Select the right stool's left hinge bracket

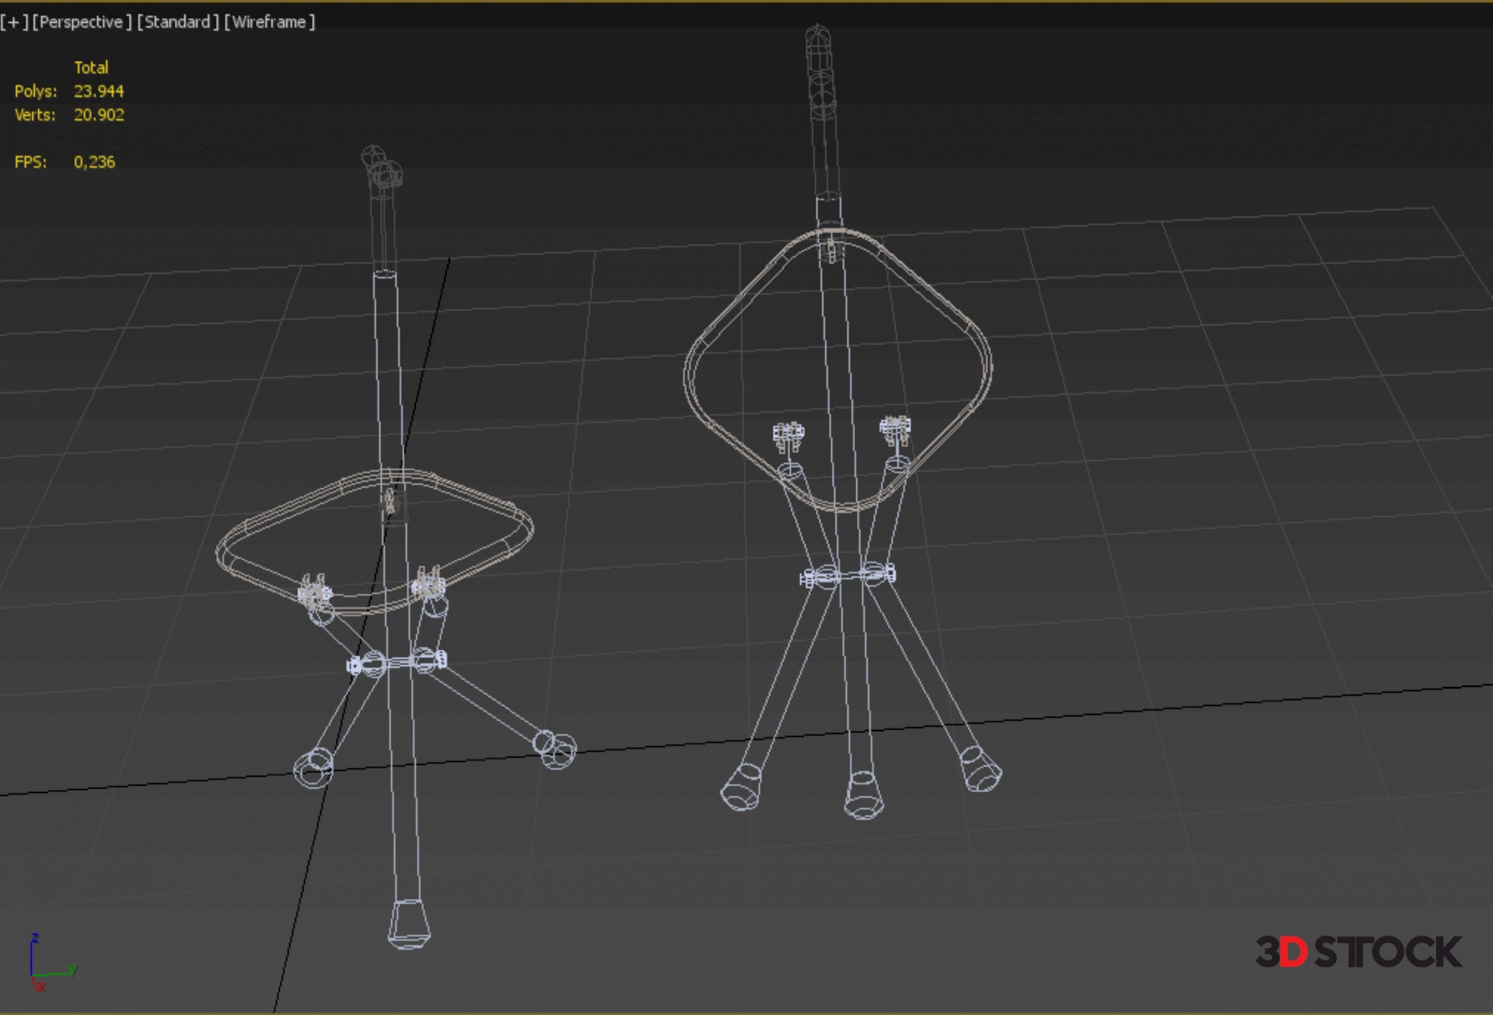point(788,435)
